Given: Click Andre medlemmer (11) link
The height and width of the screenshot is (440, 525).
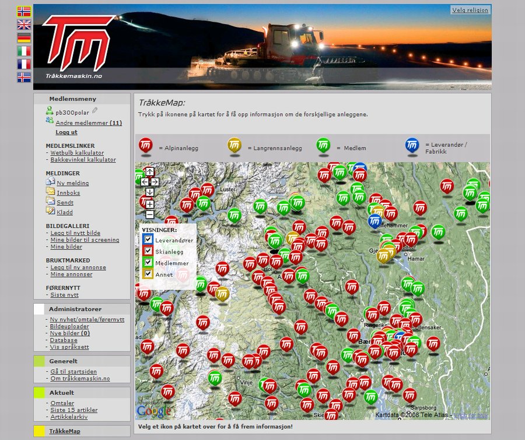Looking at the screenshot, I should [x=89, y=123].
